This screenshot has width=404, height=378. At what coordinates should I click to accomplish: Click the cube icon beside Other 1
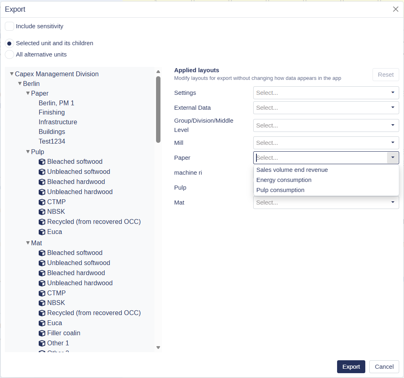42,343
